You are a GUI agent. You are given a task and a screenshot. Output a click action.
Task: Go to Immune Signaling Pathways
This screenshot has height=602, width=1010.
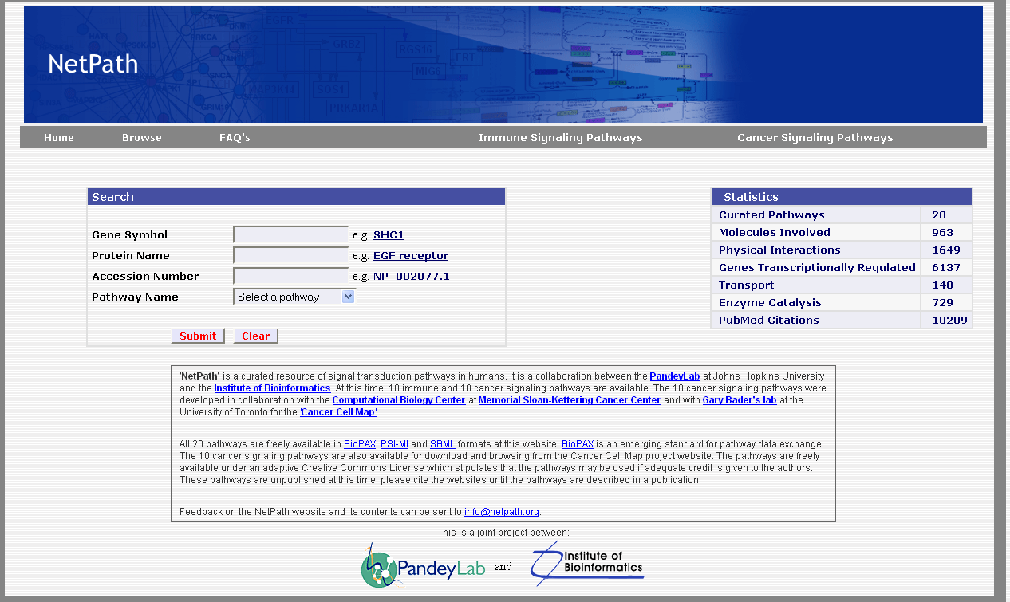pos(561,138)
